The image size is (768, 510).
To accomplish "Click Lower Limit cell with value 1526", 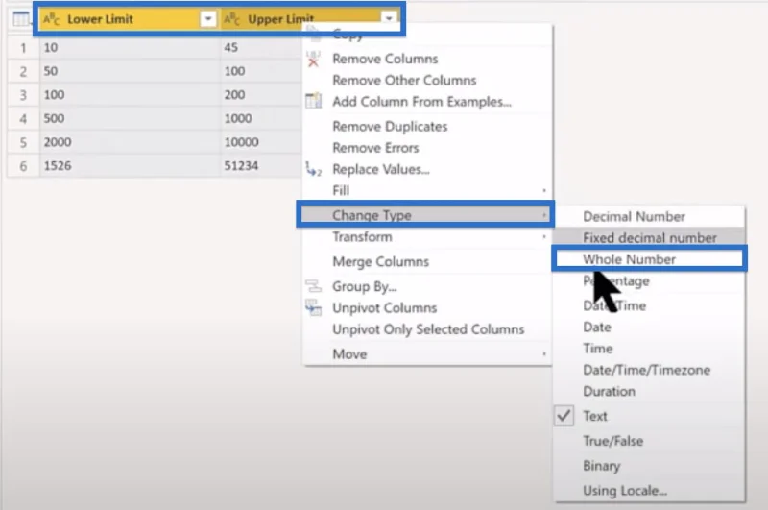I will pyautogui.click(x=130, y=165).
